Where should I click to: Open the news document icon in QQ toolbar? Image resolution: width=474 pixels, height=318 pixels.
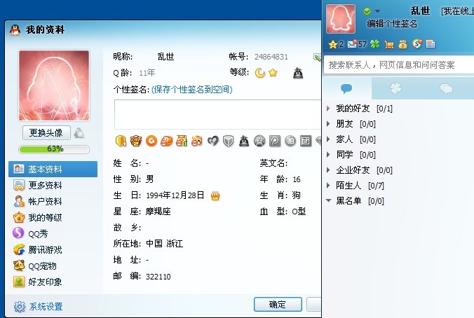tap(431, 44)
